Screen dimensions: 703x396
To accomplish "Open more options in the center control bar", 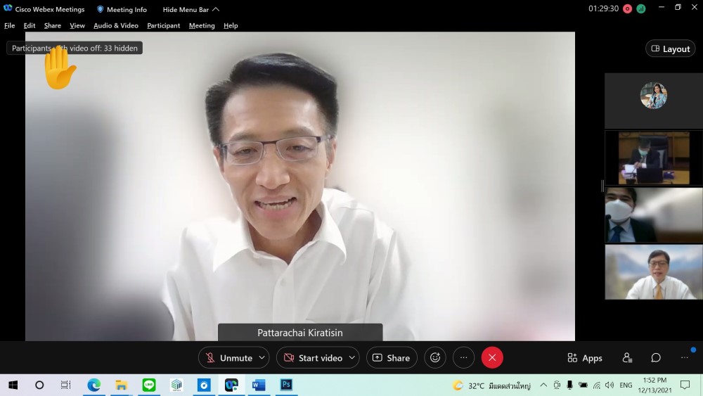I will [463, 358].
